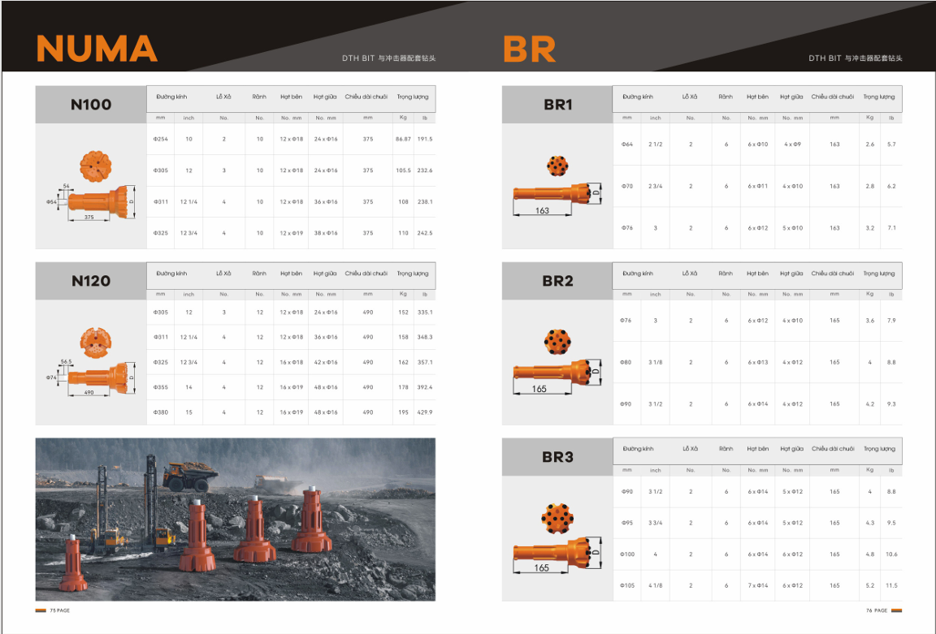
Task: Select the N100 model label
Action: tap(91, 105)
